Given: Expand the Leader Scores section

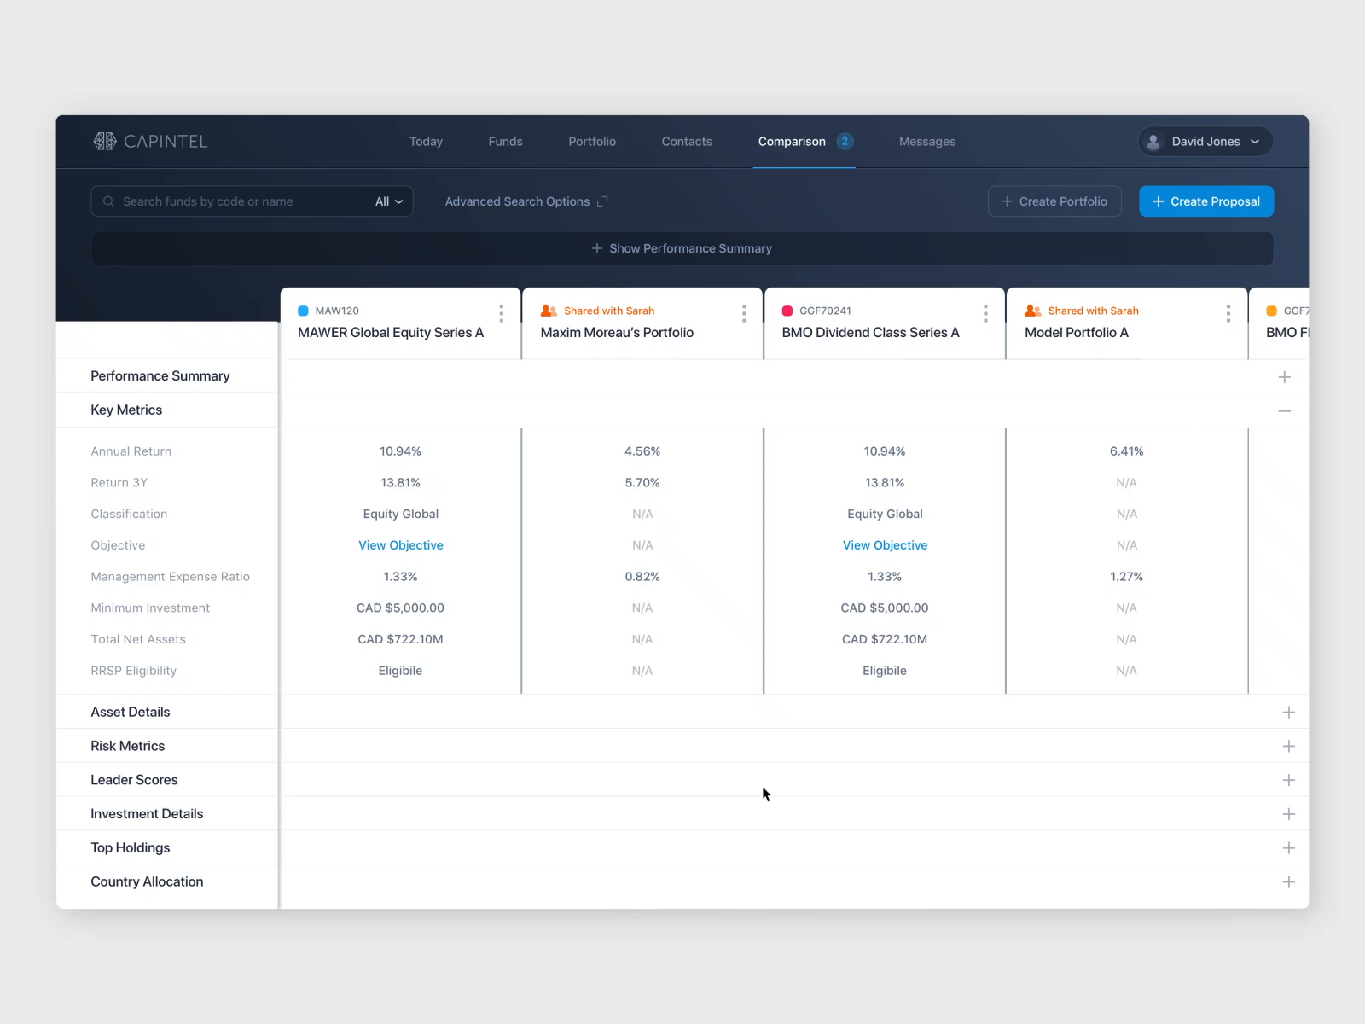Looking at the screenshot, I should pos(1289,780).
